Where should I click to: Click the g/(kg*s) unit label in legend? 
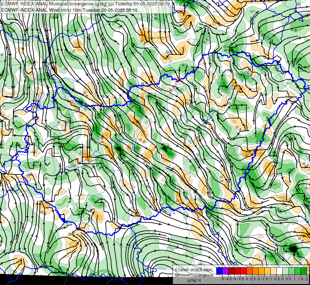click(x=194, y=280)
